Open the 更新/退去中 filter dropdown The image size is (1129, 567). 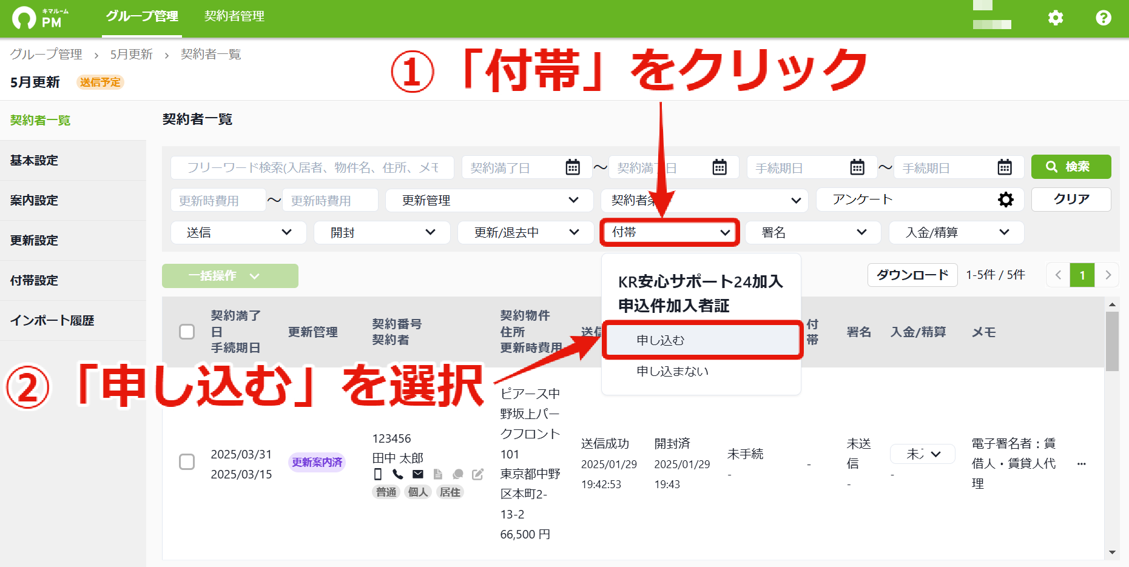click(x=526, y=232)
